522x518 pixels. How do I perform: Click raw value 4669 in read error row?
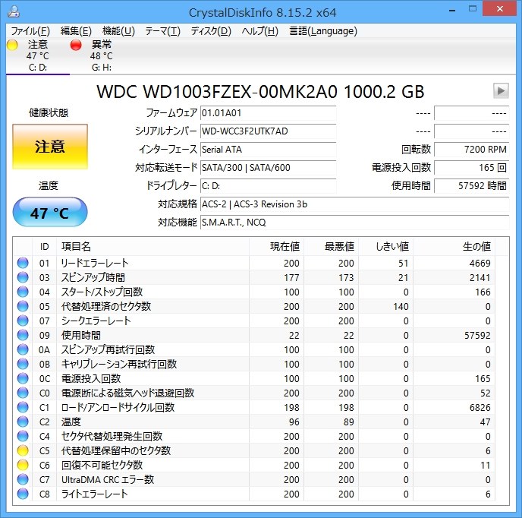[480, 263]
